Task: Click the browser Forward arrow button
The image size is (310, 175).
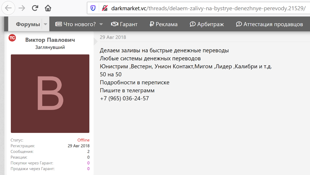Action: point(22,8)
